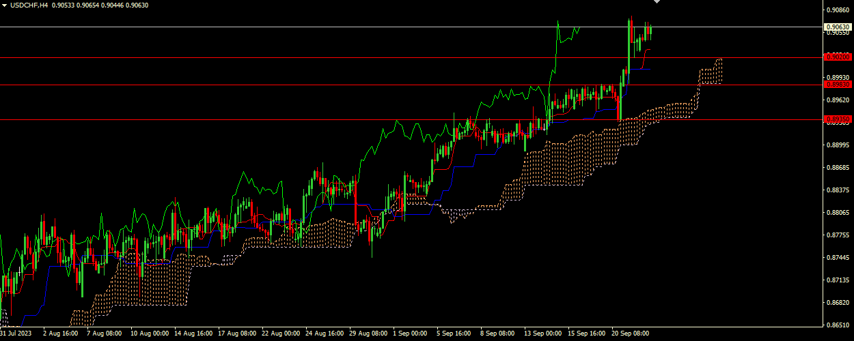Click the 0.87135 value on price axis
The height and width of the screenshot is (341, 854).
837,280
